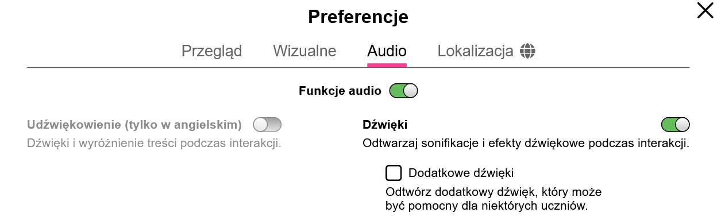Disable the Dźwięki toggle switch
The height and width of the screenshot is (216, 717).
pos(676,125)
